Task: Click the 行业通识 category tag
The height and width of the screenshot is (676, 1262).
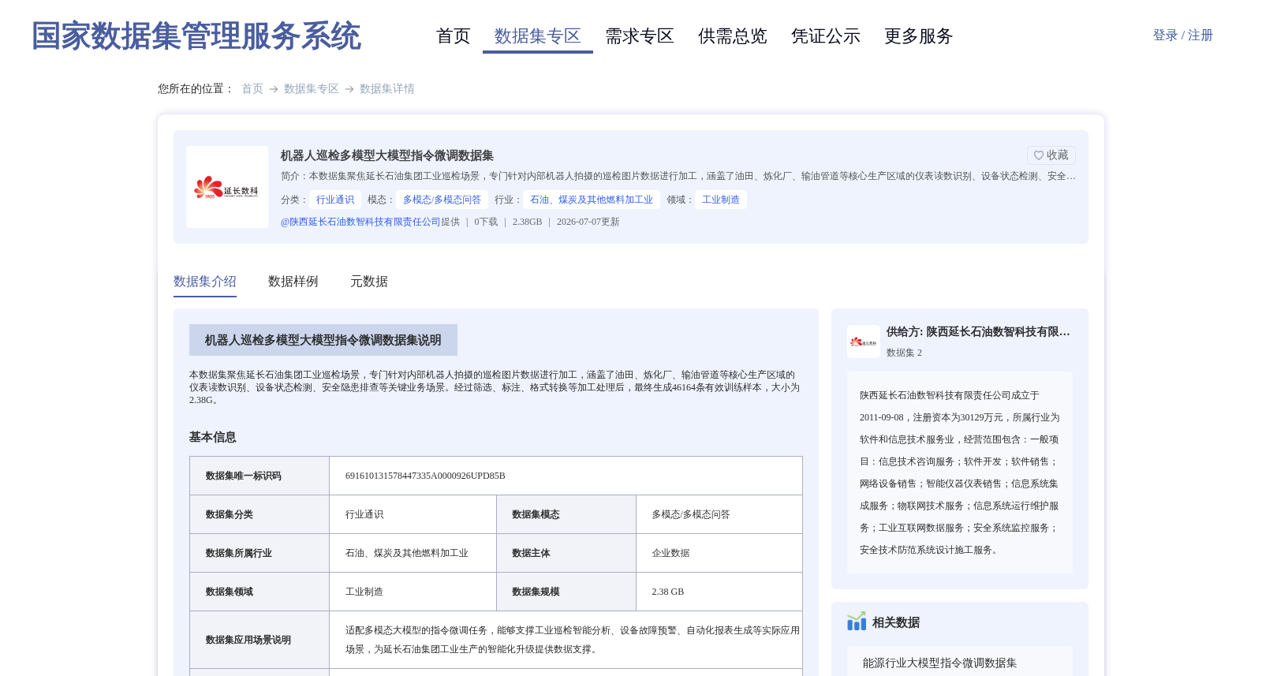Action: click(x=335, y=200)
